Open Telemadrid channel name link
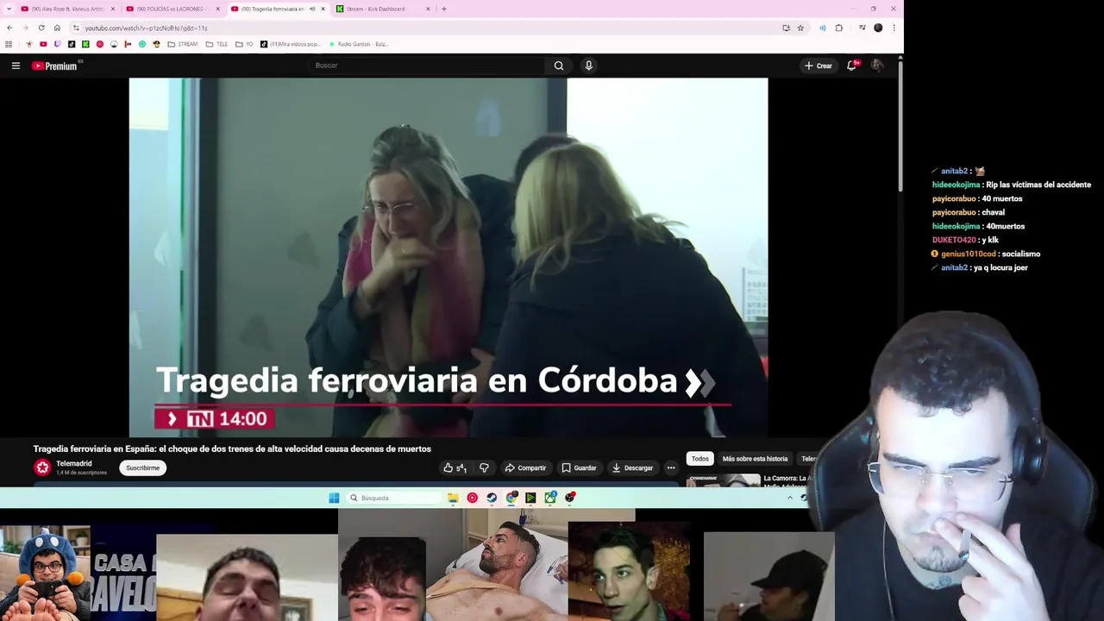Screen dimensions: 1104x621 click(73, 463)
